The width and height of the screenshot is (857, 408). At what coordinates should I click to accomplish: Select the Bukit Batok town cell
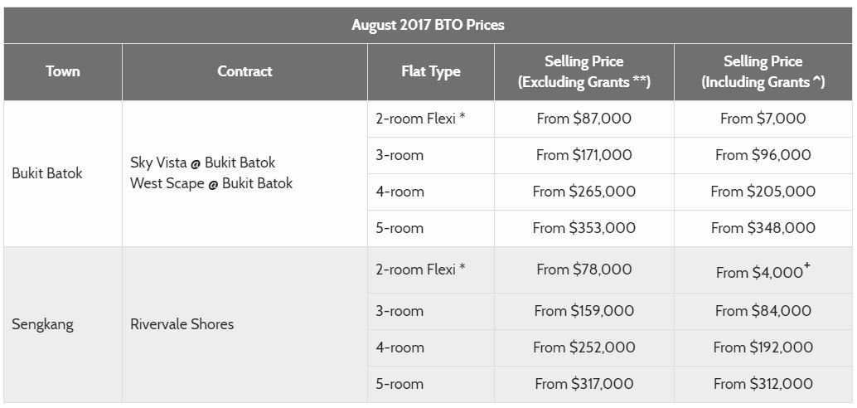pyautogui.click(x=63, y=173)
